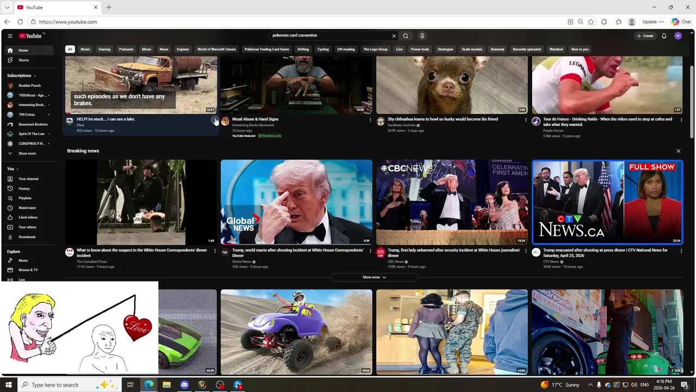
Task: Open Boulder Punch channel subscription
Action: (30, 85)
